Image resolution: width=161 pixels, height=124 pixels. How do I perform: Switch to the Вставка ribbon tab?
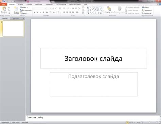coord(20,4)
